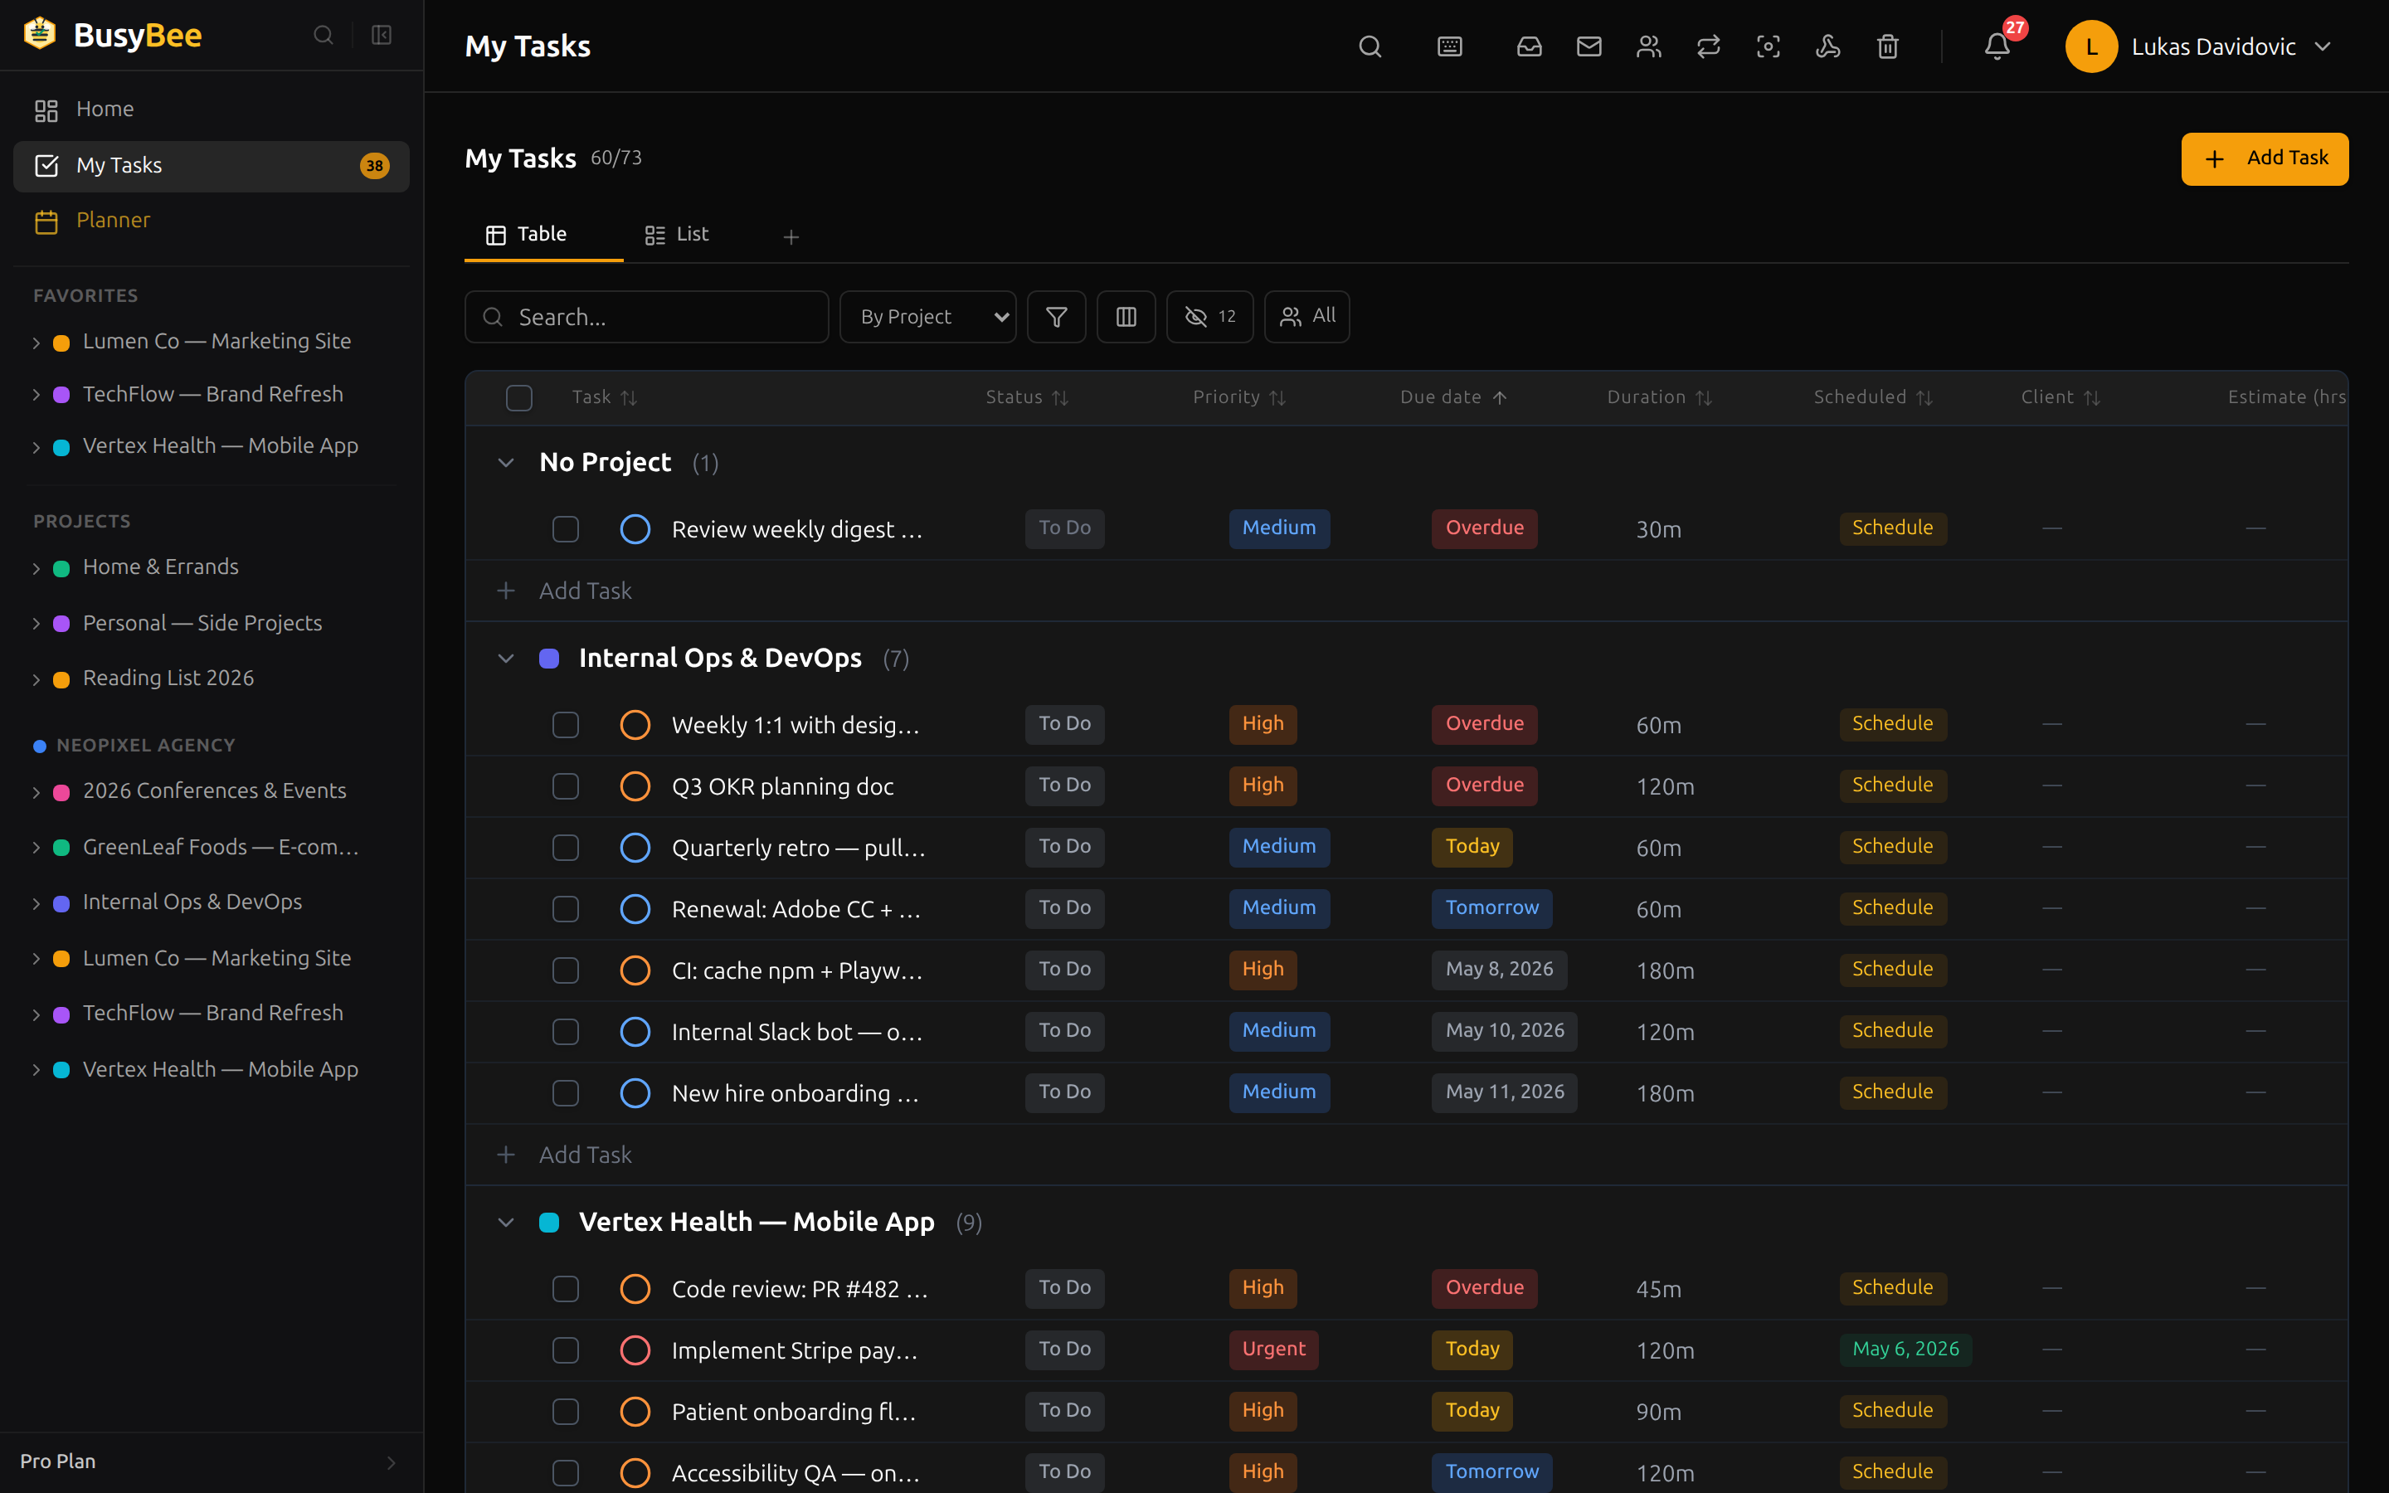This screenshot has height=1493, width=2389.
Task: Check the Review weekly digest task checkbox
Action: (x=566, y=529)
